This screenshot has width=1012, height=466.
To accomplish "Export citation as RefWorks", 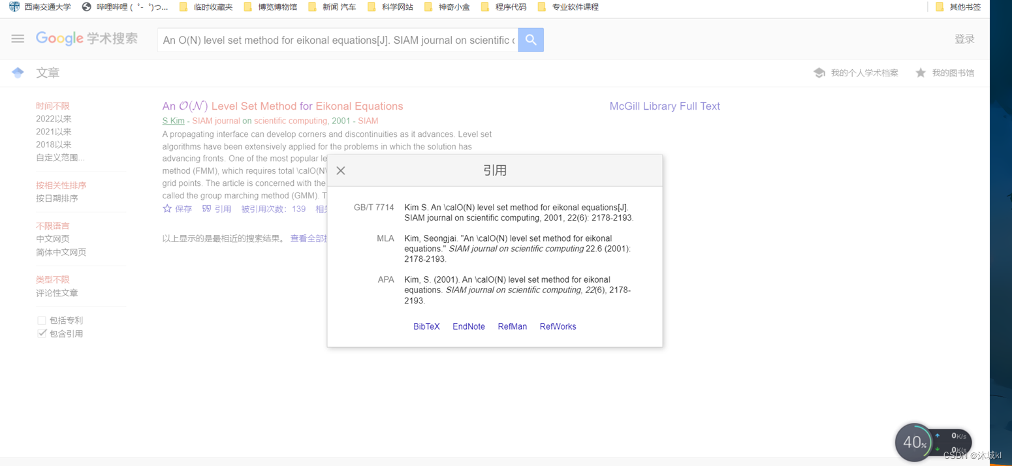I will click(558, 326).
